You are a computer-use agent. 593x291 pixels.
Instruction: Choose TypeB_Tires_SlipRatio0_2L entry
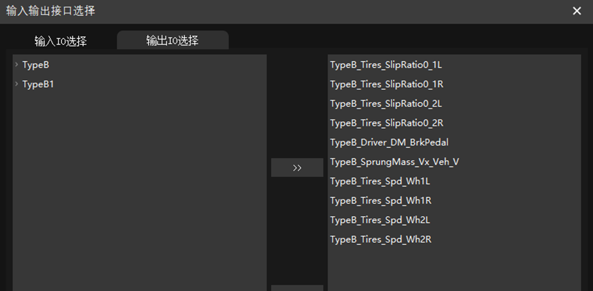point(386,103)
